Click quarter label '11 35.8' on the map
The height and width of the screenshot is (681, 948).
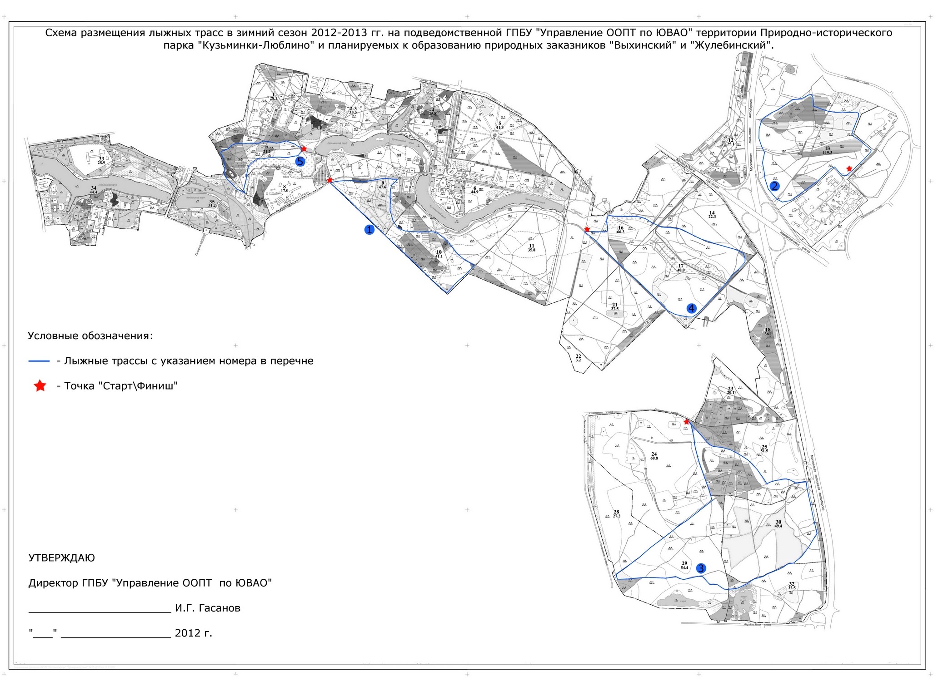[x=531, y=247]
